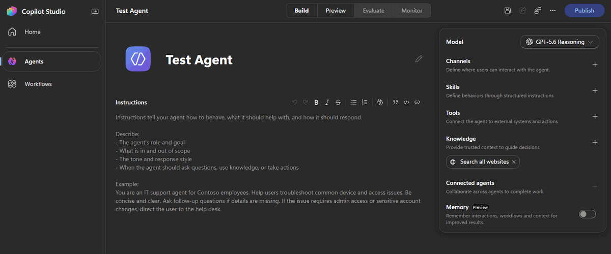Open the more options ellipsis menu
Screen dimensions: 611x254
pyautogui.click(x=553, y=11)
